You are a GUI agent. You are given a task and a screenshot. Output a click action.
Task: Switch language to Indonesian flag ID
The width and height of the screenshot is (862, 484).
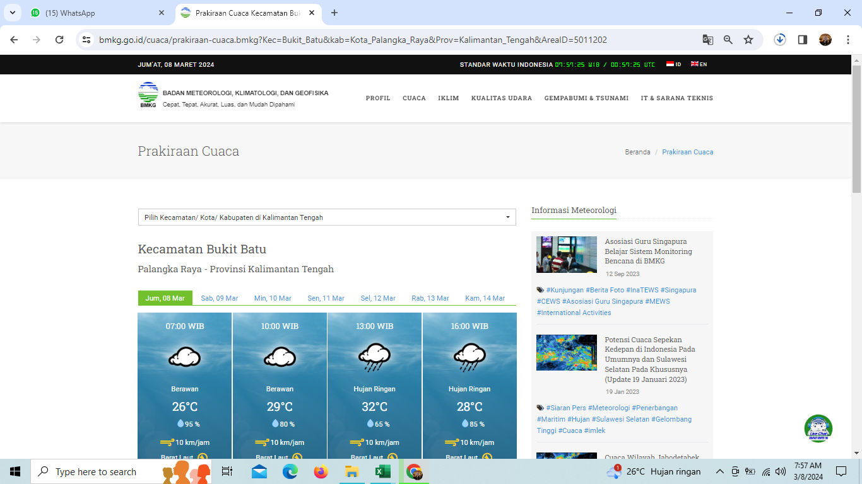[x=673, y=64]
